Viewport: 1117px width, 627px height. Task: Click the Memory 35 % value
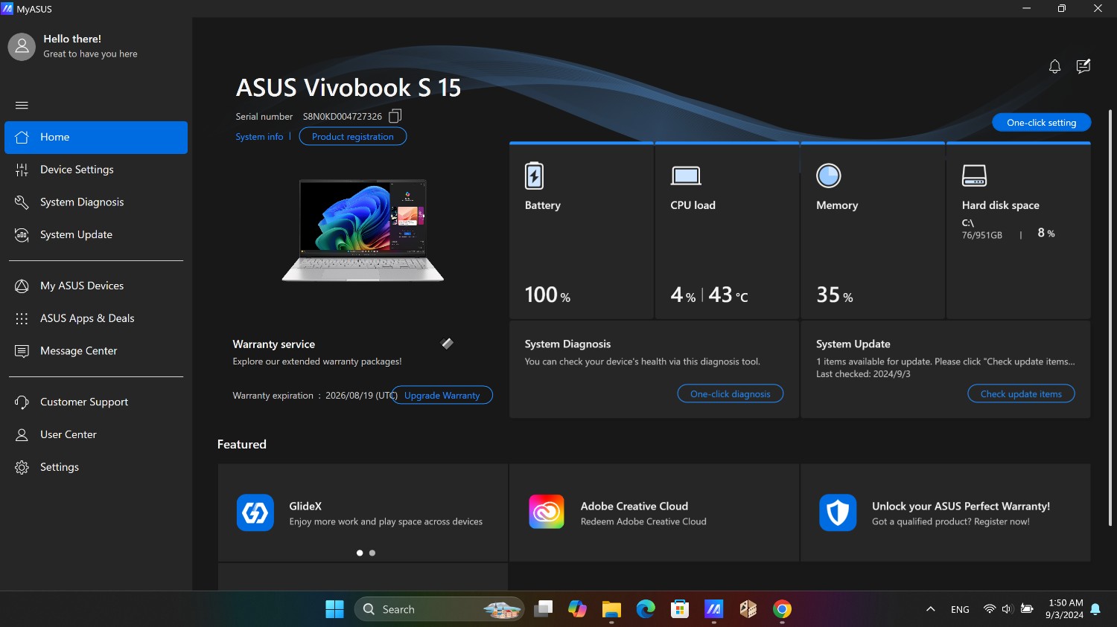[835, 295]
